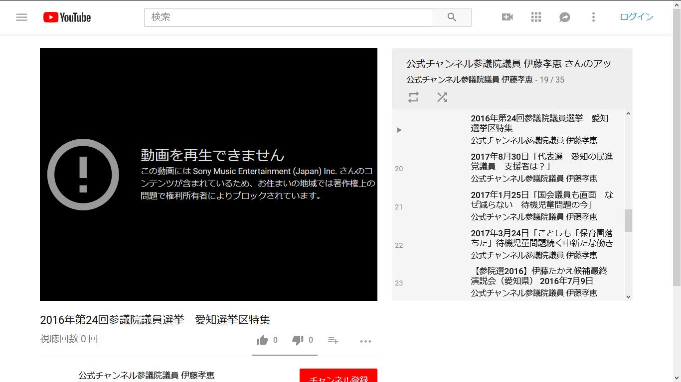Screen dimensions: 681x382
Task: Click playlist index number 23
Action: pyautogui.click(x=399, y=283)
